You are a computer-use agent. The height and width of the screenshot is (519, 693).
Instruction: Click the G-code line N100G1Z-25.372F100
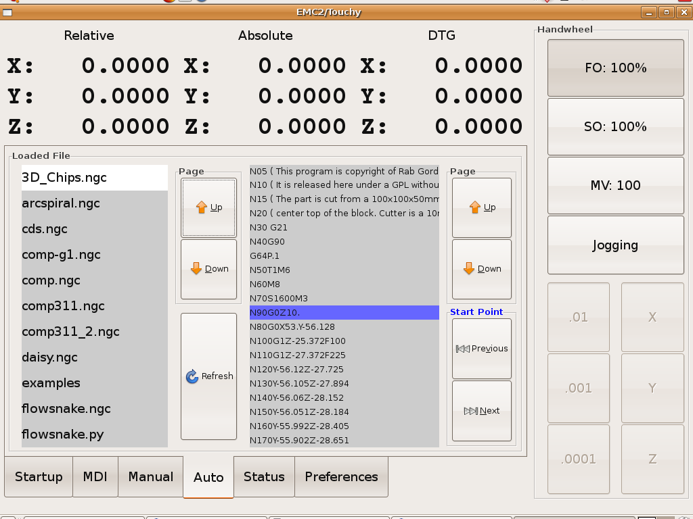click(344, 341)
